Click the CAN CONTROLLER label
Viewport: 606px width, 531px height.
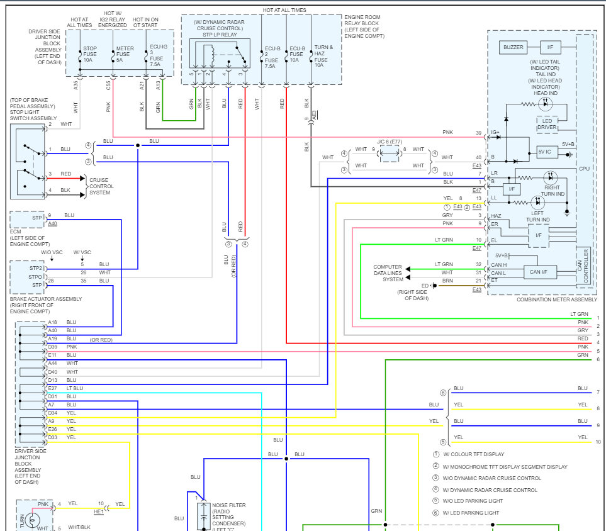click(x=583, y=266)
